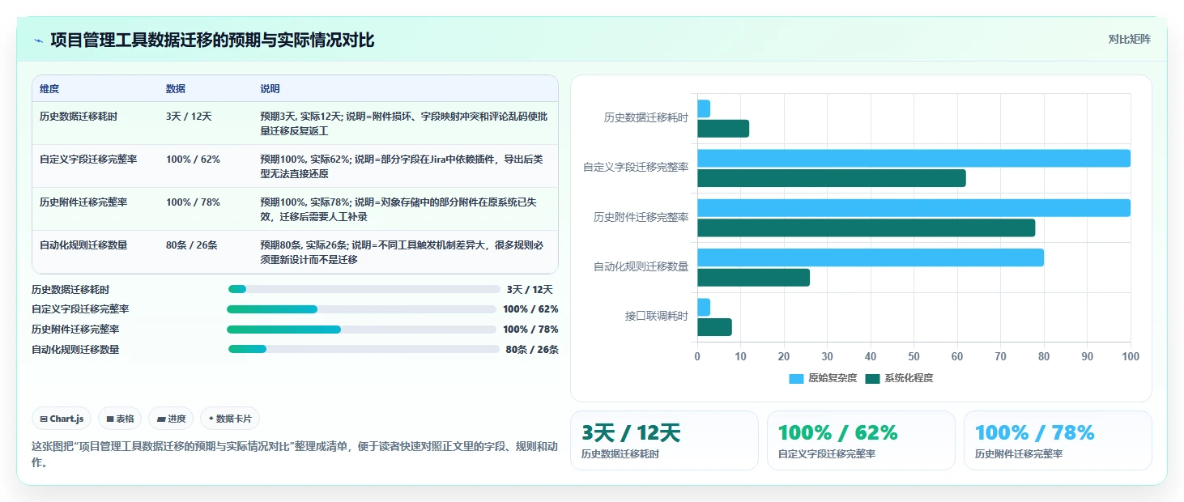Click the blue 自动化规则迁移数量 chart bar
Screen dimensions: 1184x502
click(x=871, y=257)
